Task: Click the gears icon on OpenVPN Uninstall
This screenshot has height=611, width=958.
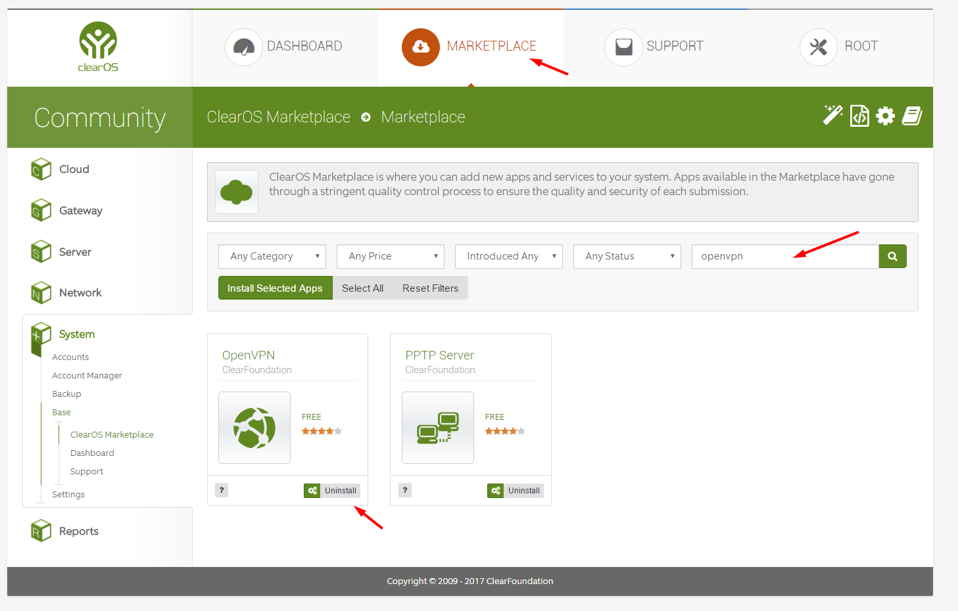Action: click(x=312, y=491)
